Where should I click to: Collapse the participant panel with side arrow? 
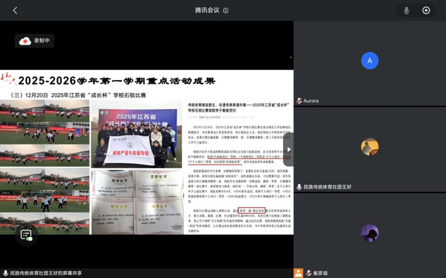point(289,149)
